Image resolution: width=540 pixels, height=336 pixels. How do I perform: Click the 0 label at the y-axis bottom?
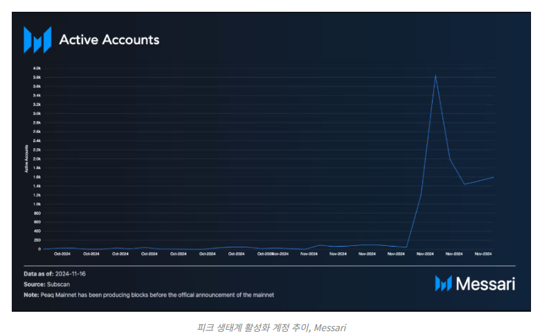click(x=39, y=249)
